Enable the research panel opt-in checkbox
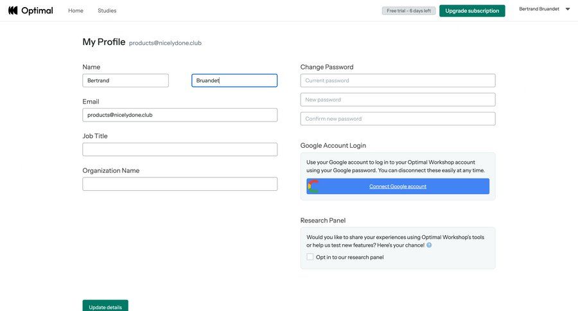The height and width of the screenshot is (311, 578). pyautogui.click(x=310, y=257)
